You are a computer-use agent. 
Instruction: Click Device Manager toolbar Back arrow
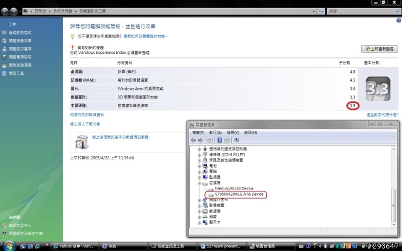(193, 141)
